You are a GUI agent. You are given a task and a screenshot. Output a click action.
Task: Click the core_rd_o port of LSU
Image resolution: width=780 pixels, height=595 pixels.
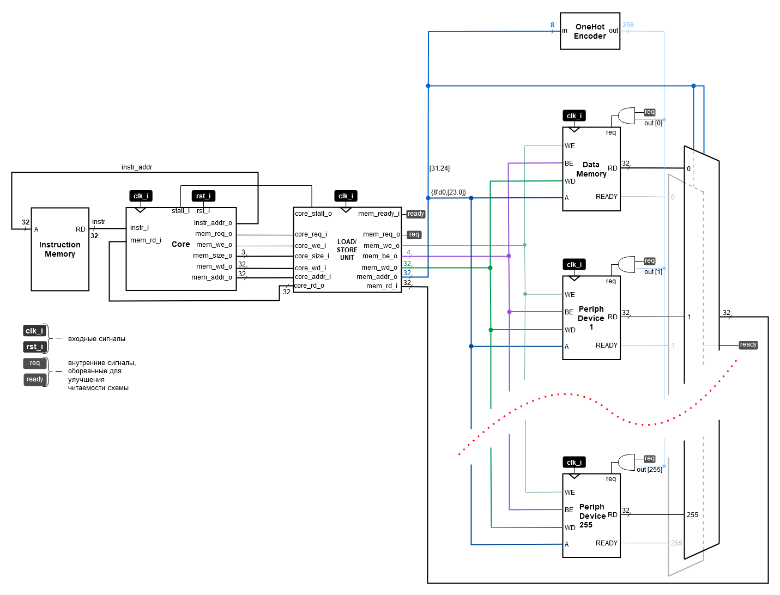point(310,286)
